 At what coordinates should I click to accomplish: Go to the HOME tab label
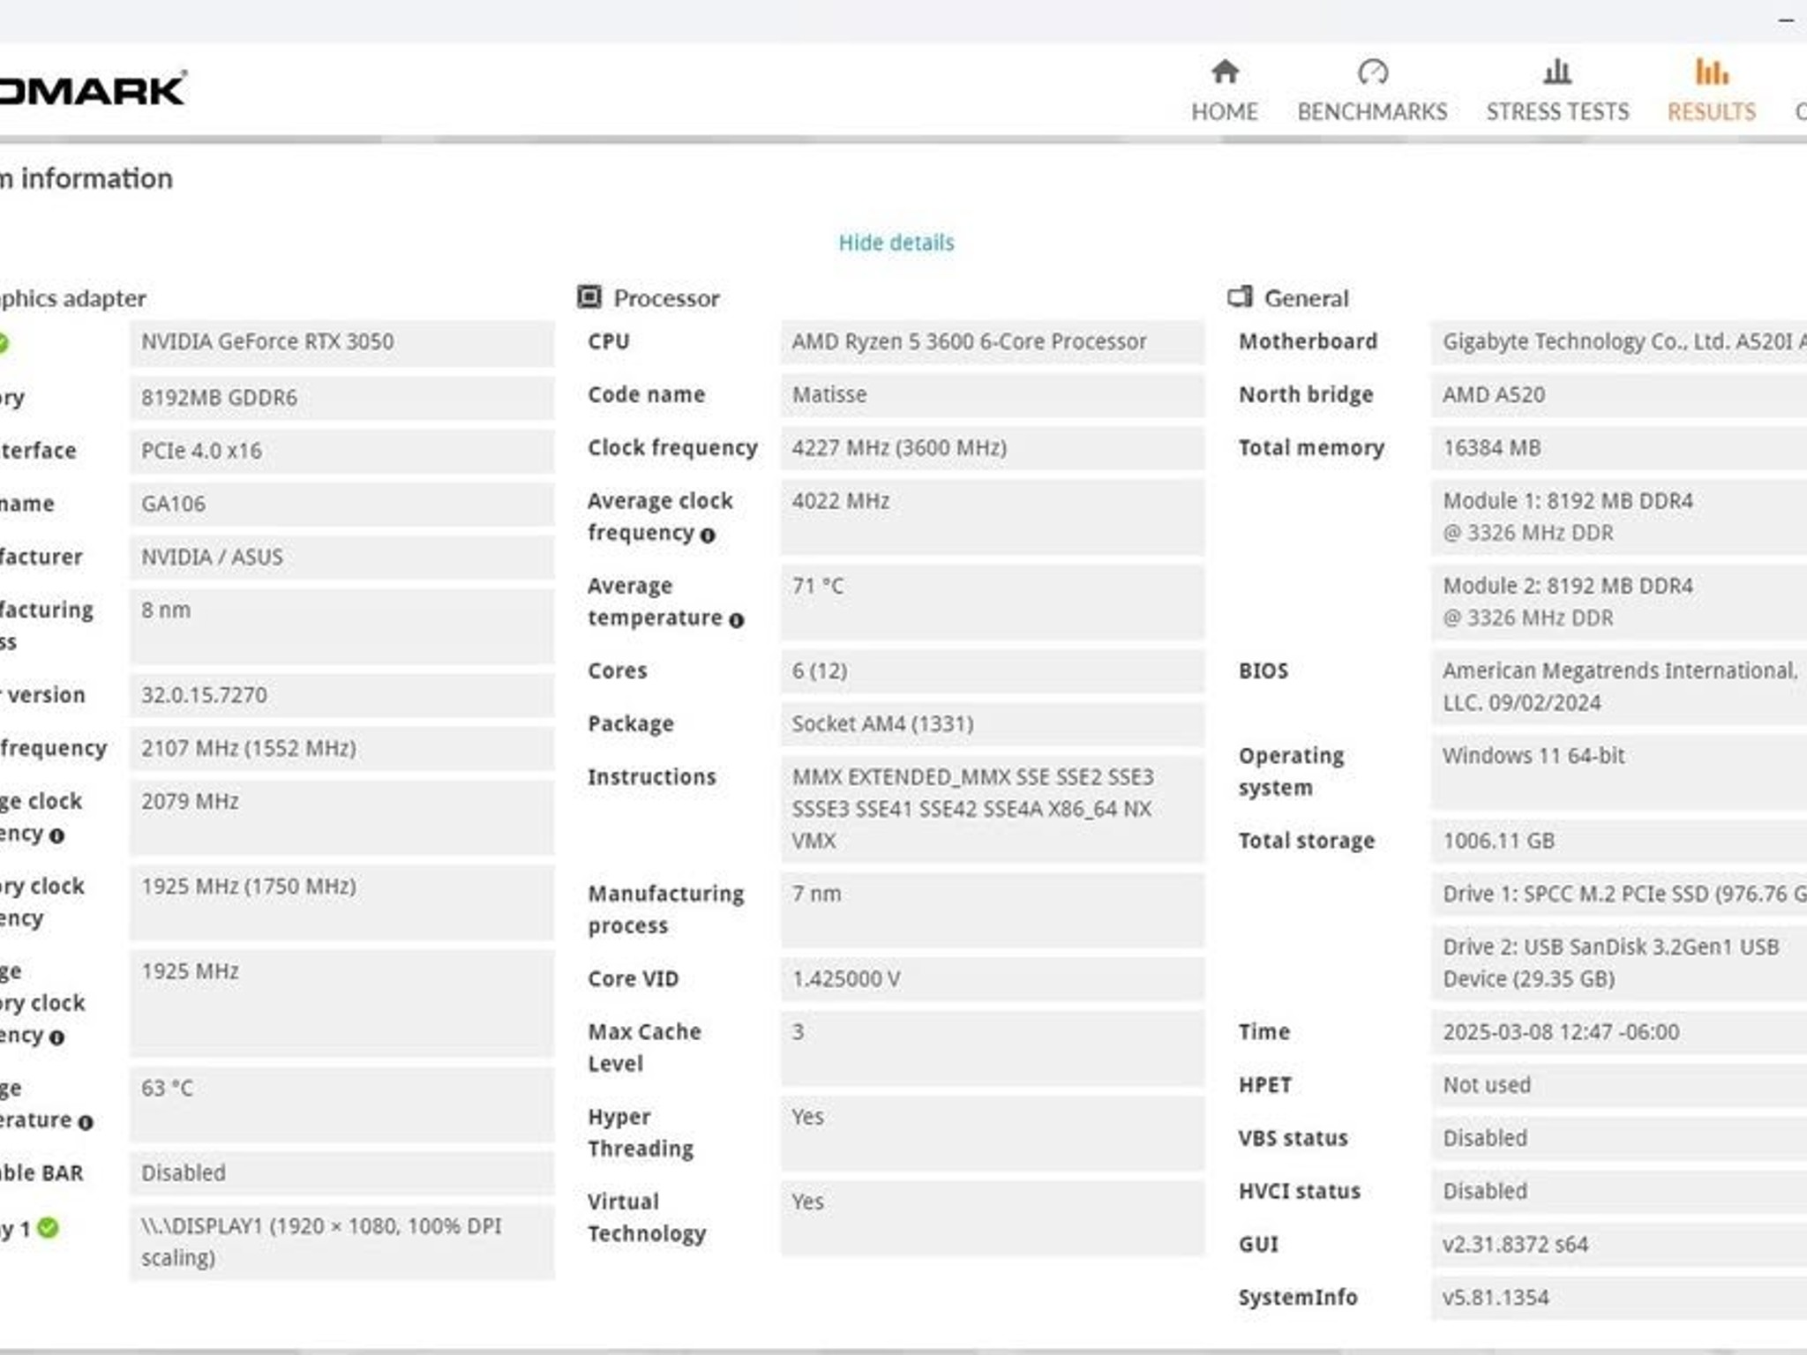(1225, 112)
